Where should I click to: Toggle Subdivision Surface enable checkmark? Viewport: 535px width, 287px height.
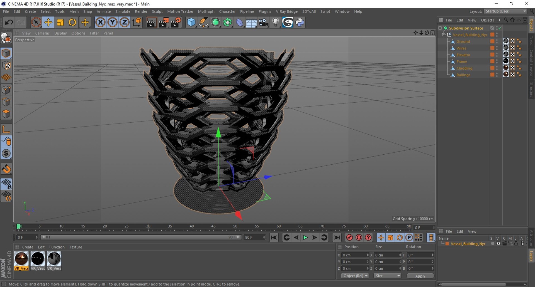(x=500, y=28)
